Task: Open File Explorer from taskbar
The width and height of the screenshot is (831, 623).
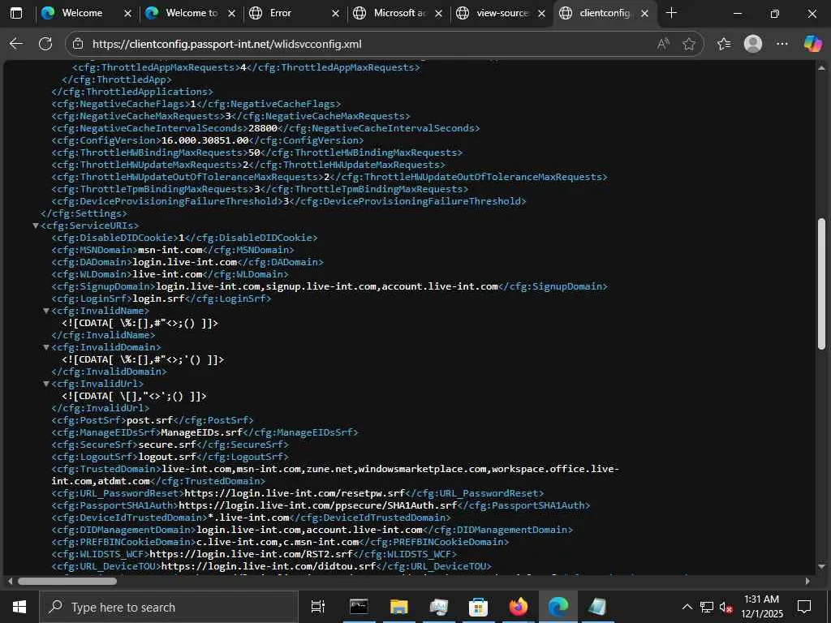Action: [x=399, y=607]
